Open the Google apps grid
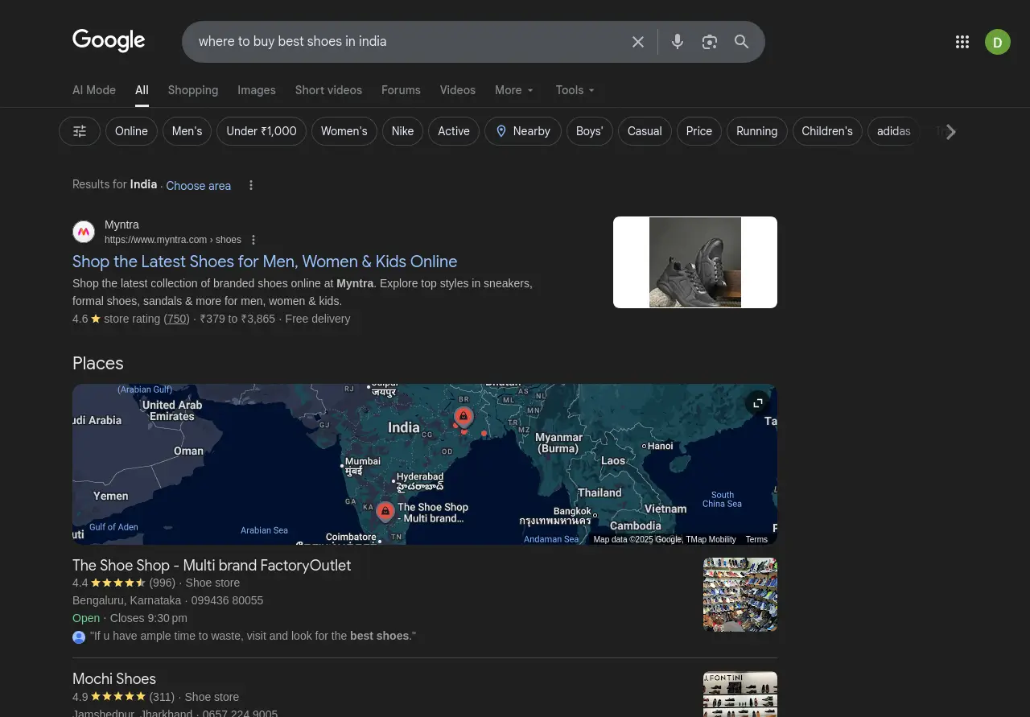1030x717 pixels. [x=962, y=42]
